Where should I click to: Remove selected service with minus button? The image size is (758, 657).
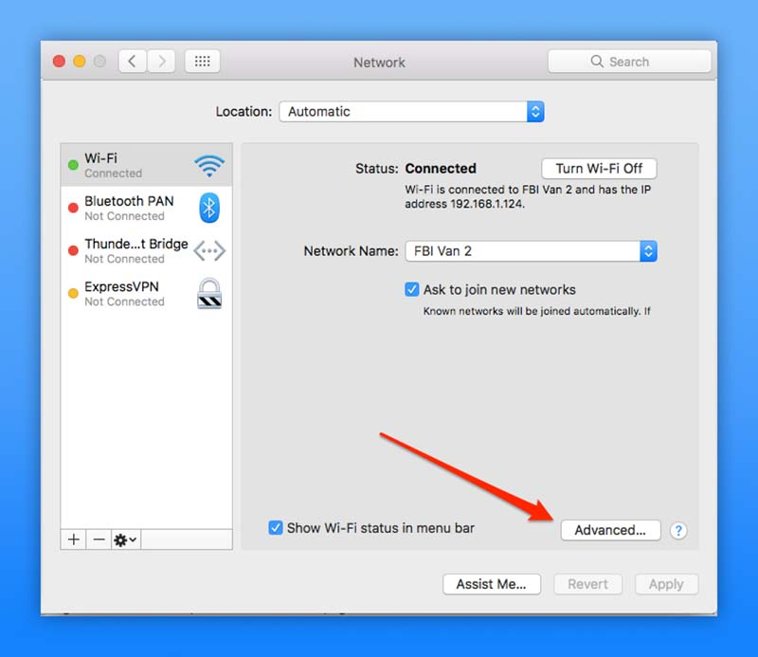click(x=99, y=539)
